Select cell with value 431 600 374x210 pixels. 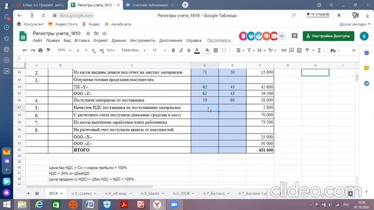tap(260, 150)
